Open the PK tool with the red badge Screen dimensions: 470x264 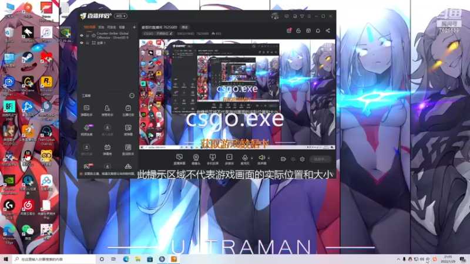coord(87,166)
